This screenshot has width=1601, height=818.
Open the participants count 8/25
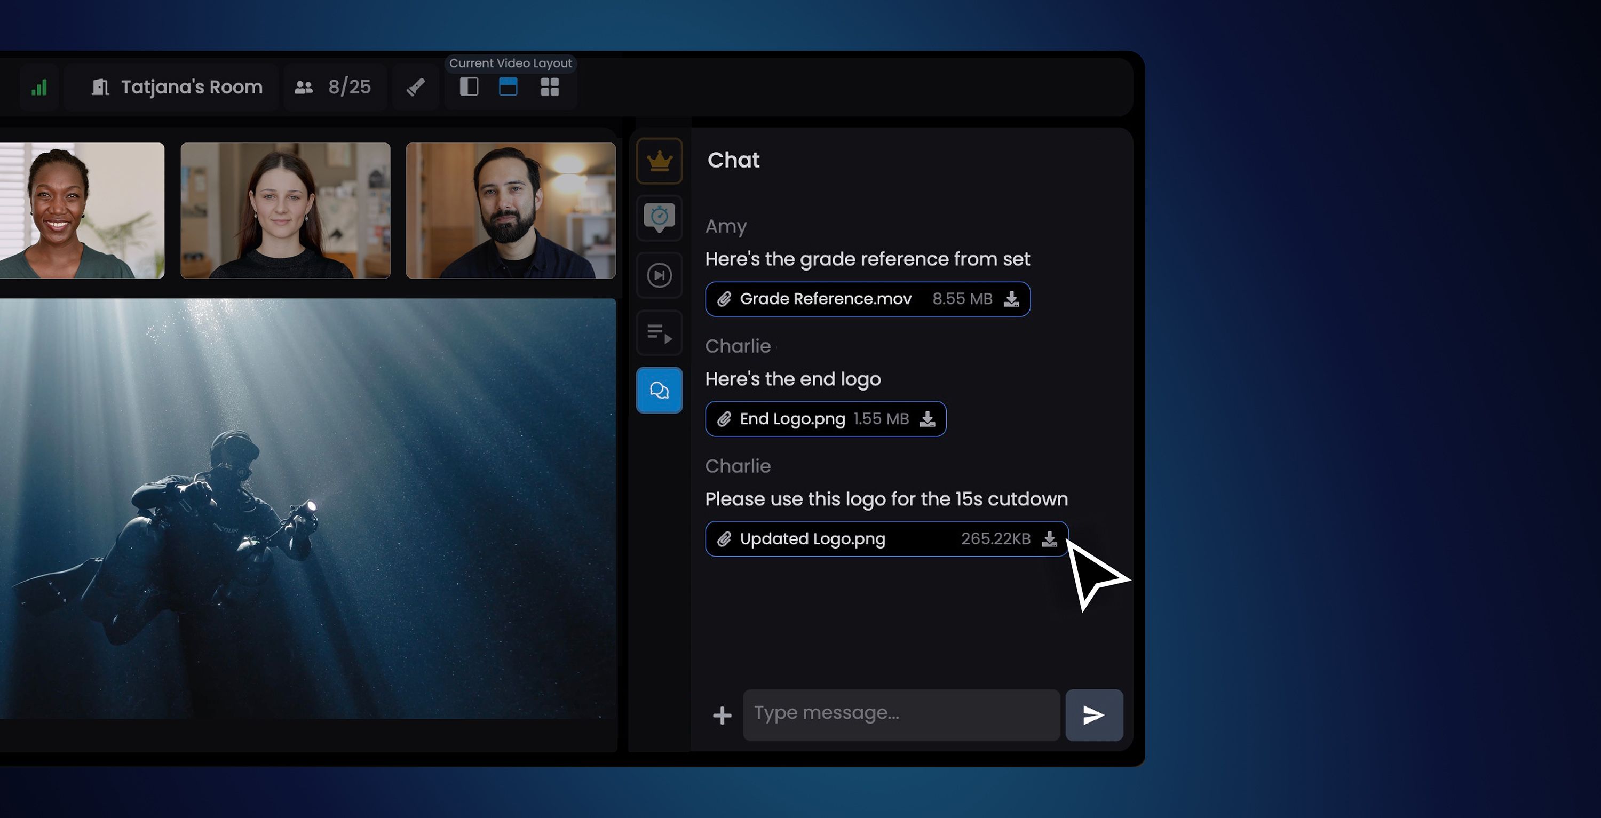334,87
